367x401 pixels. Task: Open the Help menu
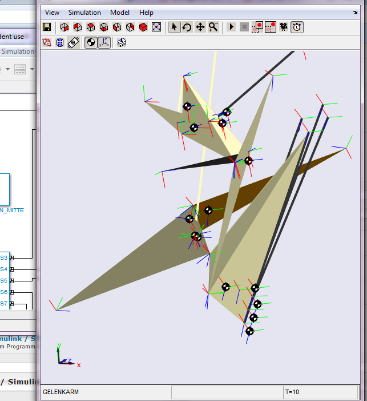click(x=146, y=13)
